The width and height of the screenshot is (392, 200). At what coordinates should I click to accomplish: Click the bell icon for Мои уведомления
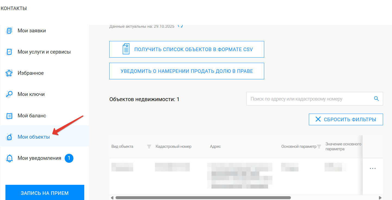click(x=9, y=158)
